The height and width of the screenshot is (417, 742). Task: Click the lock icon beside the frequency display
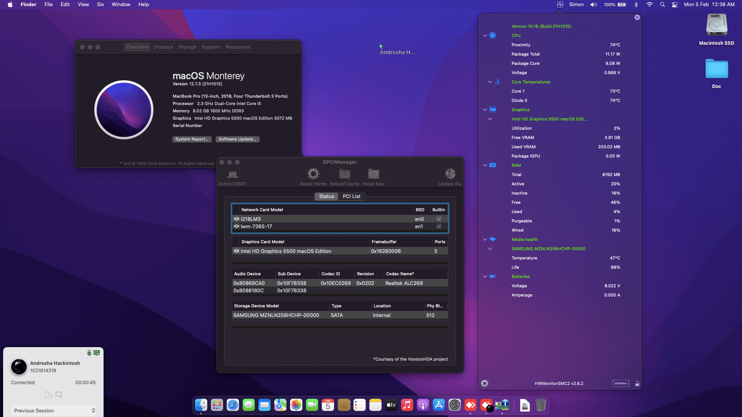point(637,383)
